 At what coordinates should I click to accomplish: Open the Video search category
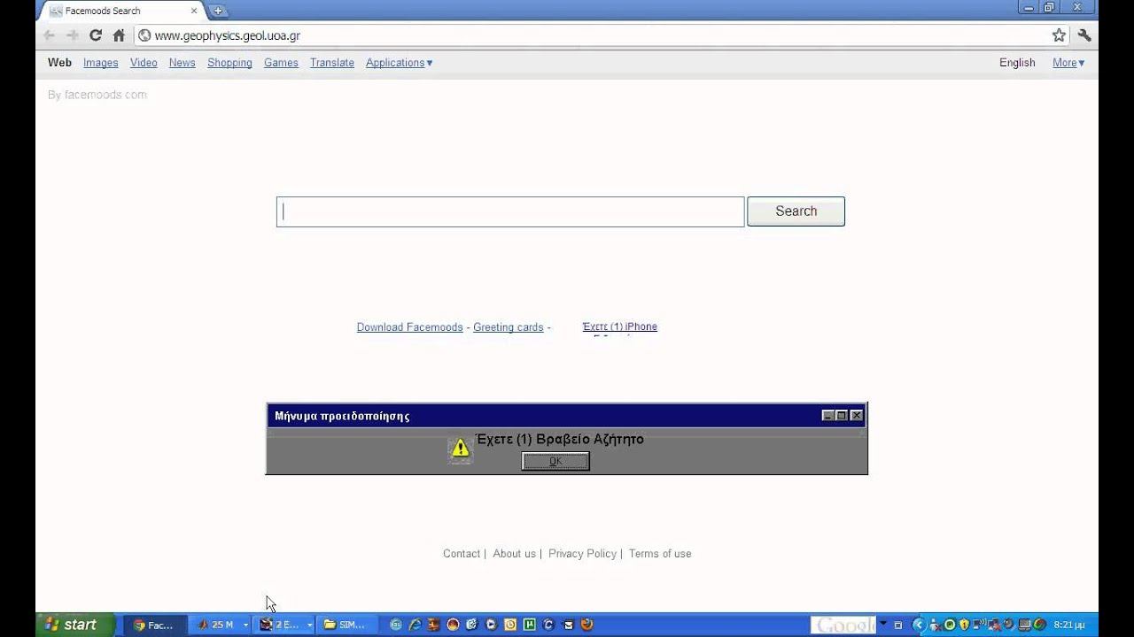click(144, 63)
